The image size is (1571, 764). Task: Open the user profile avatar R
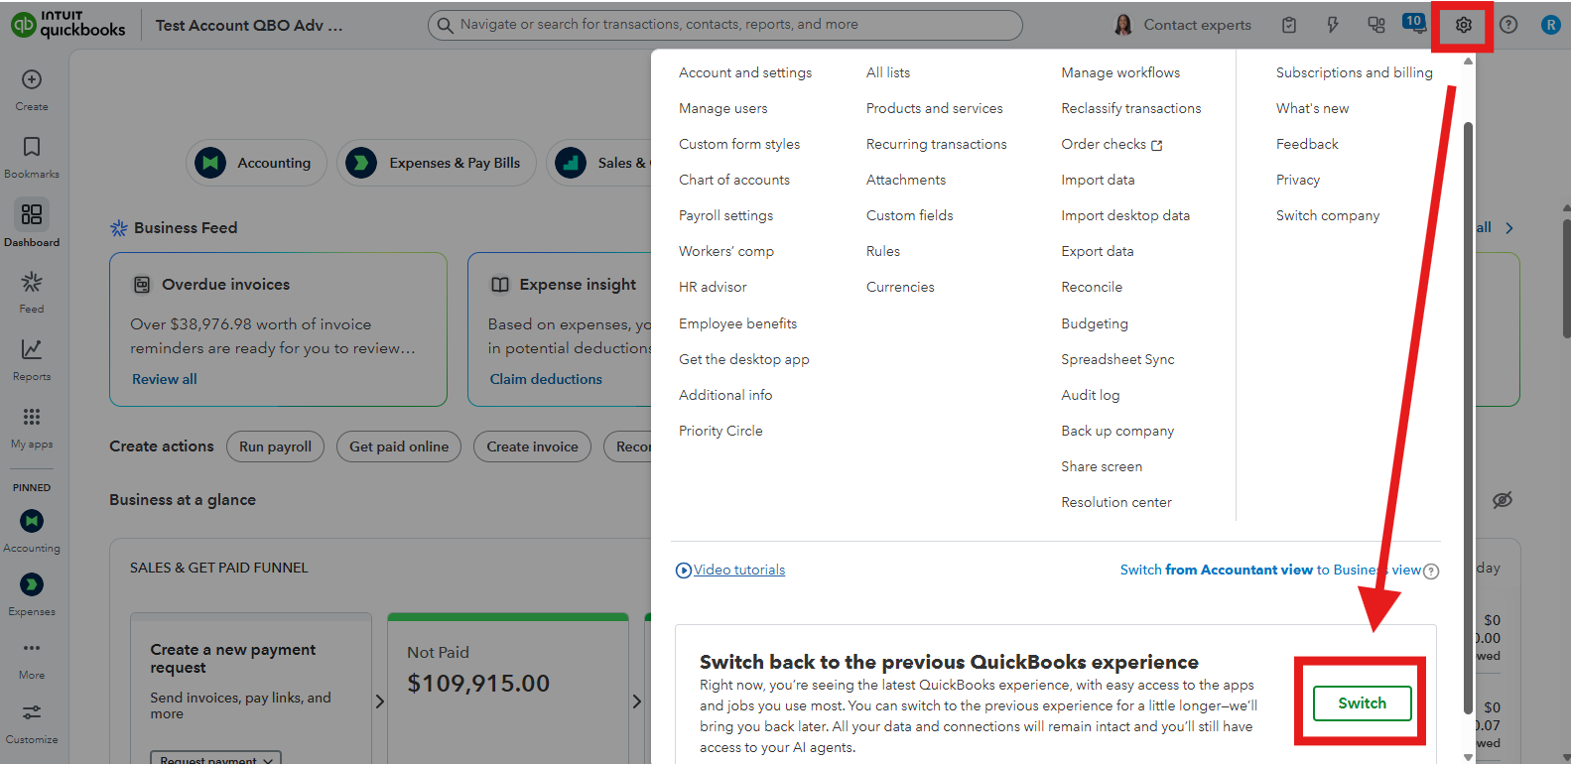point(1550,25)
